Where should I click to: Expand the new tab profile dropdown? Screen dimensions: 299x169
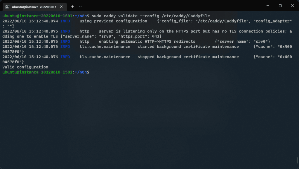click(x=81, y=6)
